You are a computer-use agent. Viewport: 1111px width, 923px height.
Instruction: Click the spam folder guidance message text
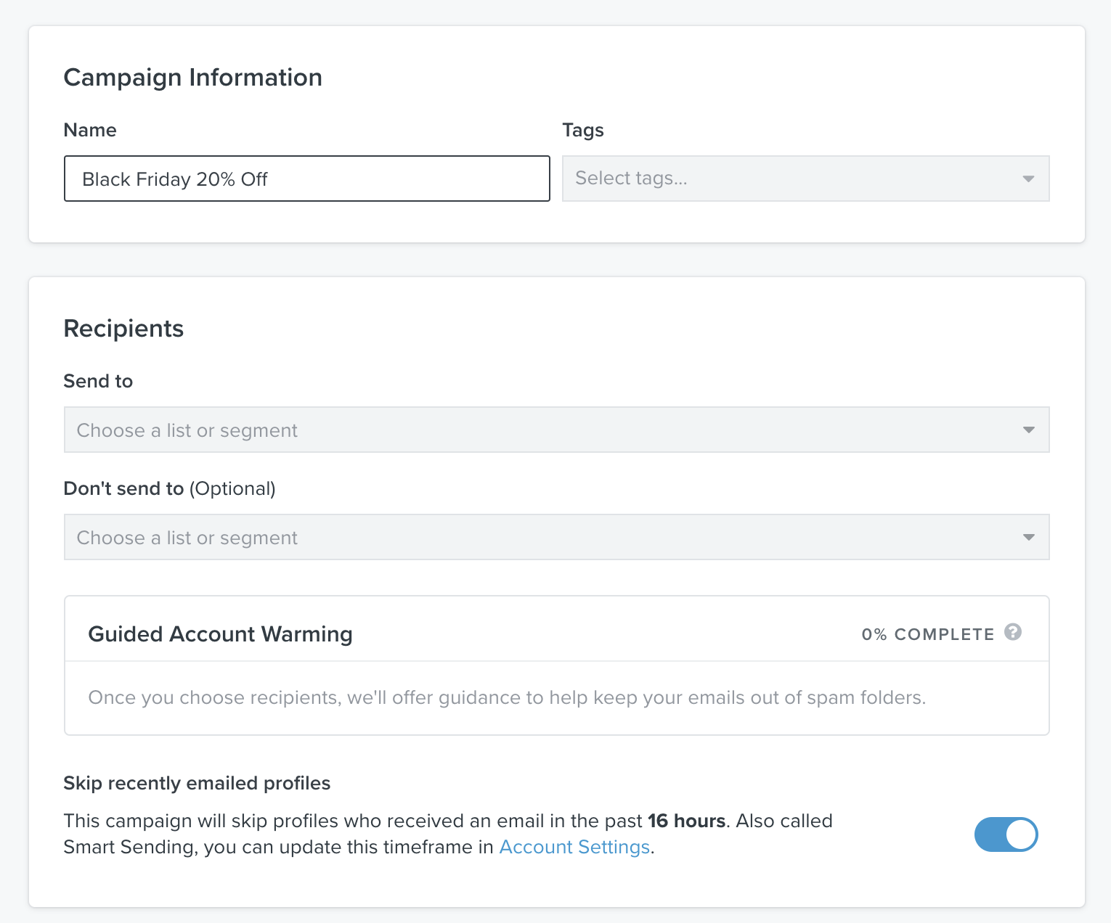coord(507,697)
